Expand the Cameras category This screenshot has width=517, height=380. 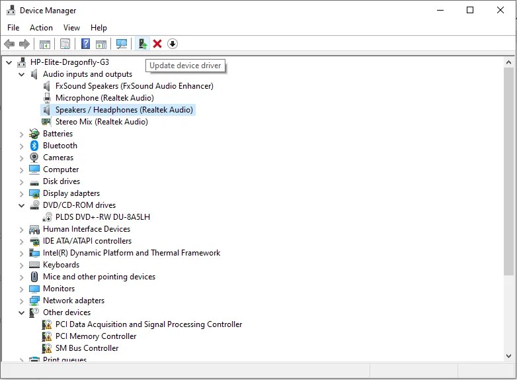[21, 158]
